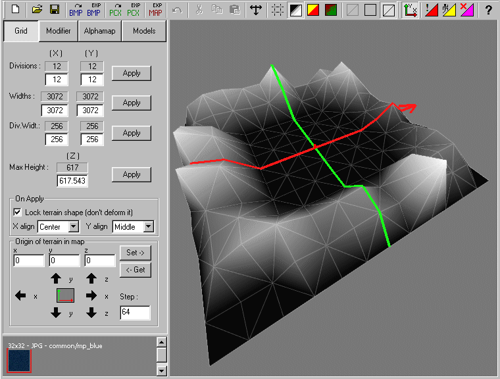Viewport: 500px width, 379px height.
Task: Switch to the Alphamap tab
Action: [x=100, y=31]
